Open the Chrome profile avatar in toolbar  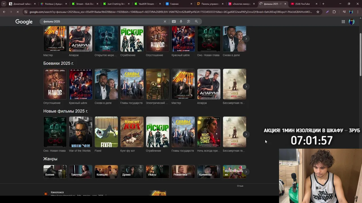point(351,12)
